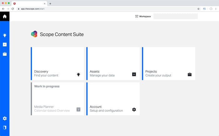This screenshot has height=136, width=219.
Task: Click 'Create your output' text
Action: tap(158, 75)
